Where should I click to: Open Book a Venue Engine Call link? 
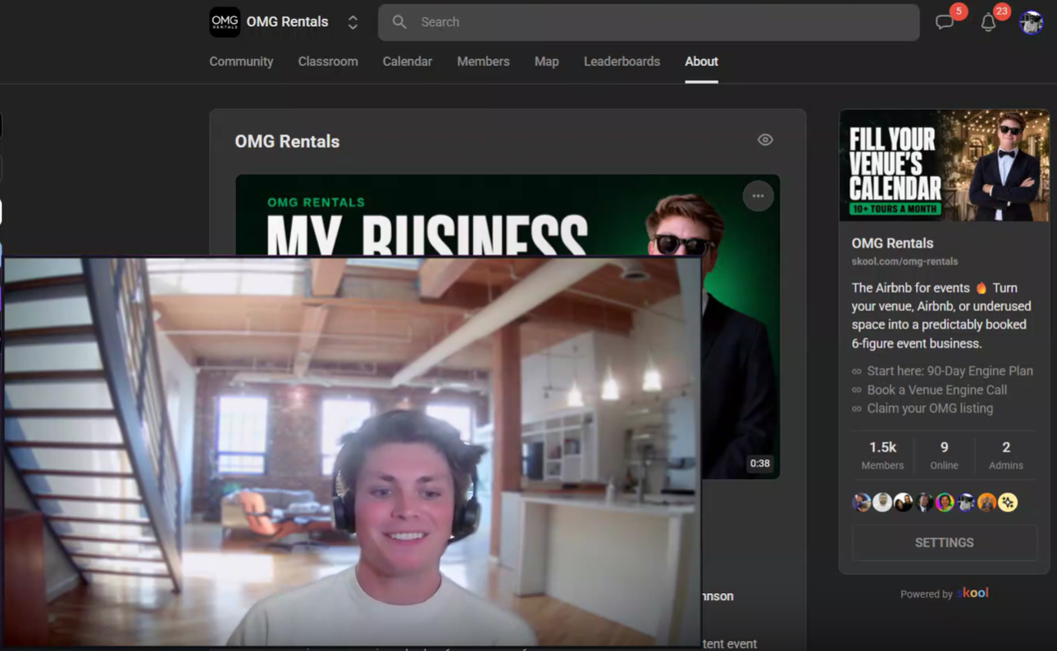(x=936, y=390)
